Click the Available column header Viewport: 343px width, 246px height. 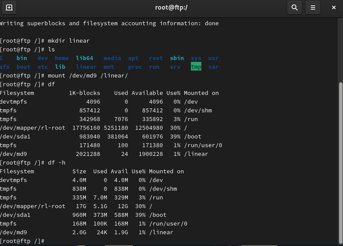click(147, 93)
